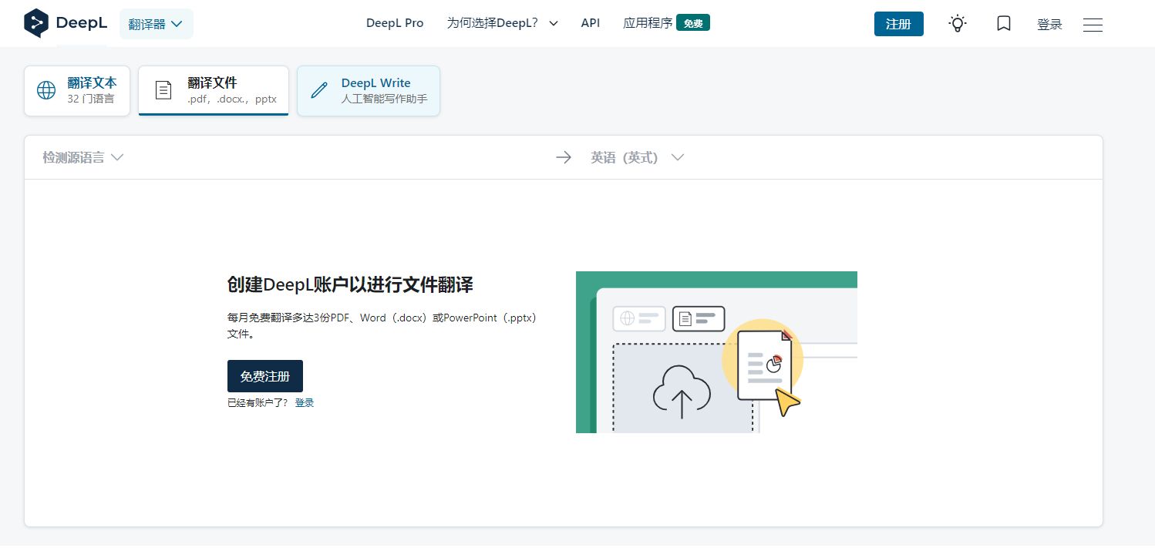1155x548 pixels.
Task: Click the 免费注册 button
Action: click(x=265, y=376)
